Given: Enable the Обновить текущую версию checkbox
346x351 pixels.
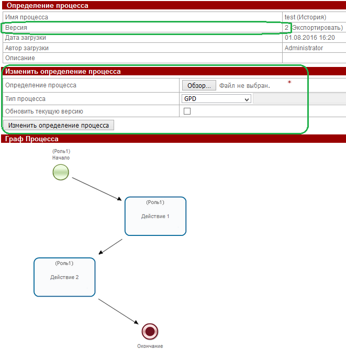Looking at the screenshot, I should (x=187, y=111).
